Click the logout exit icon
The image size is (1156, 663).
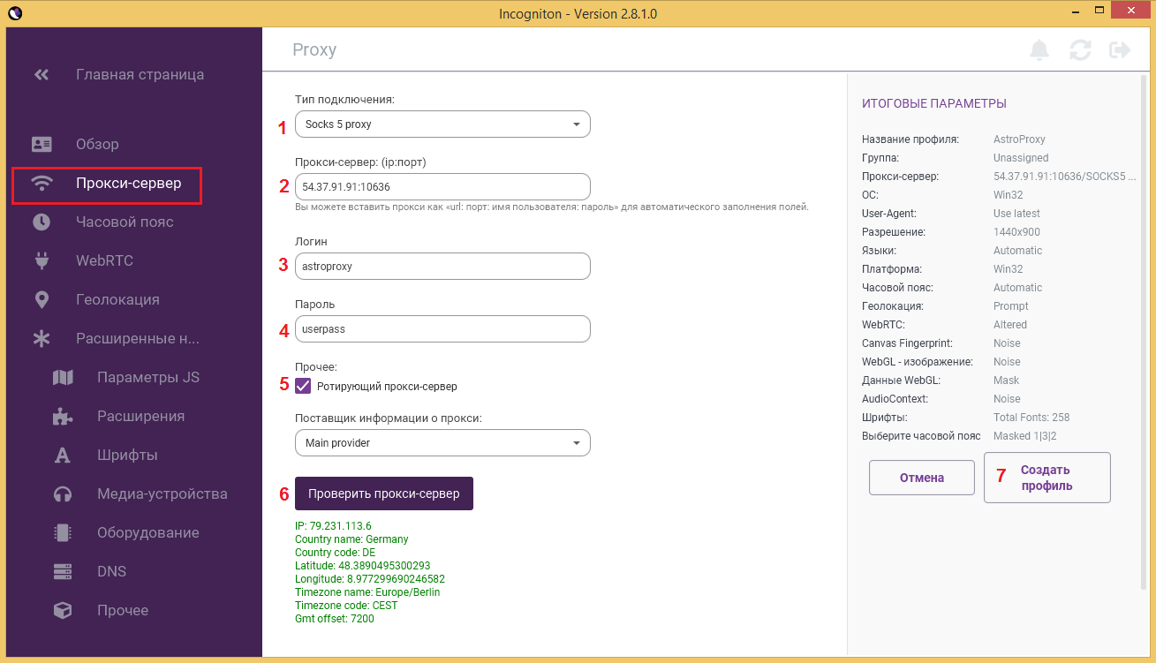pyautogui.click(x=1120, y=50)
